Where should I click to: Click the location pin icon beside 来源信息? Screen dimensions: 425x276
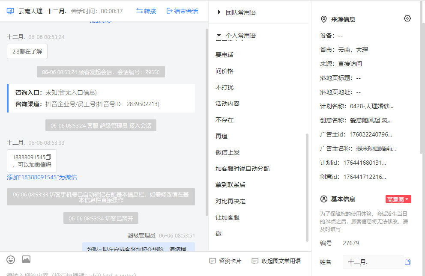[323, 19]
